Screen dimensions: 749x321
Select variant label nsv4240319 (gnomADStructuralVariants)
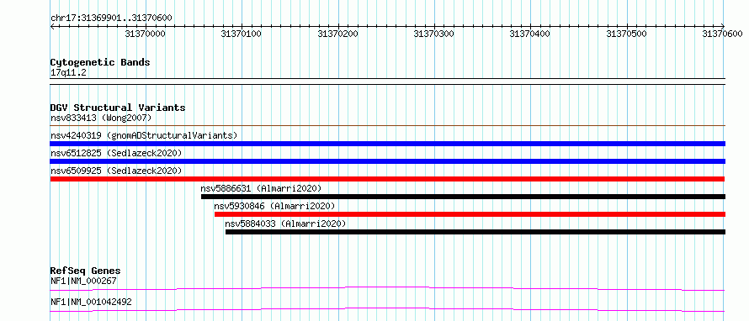pyautogui.click(x=144, y=135)
